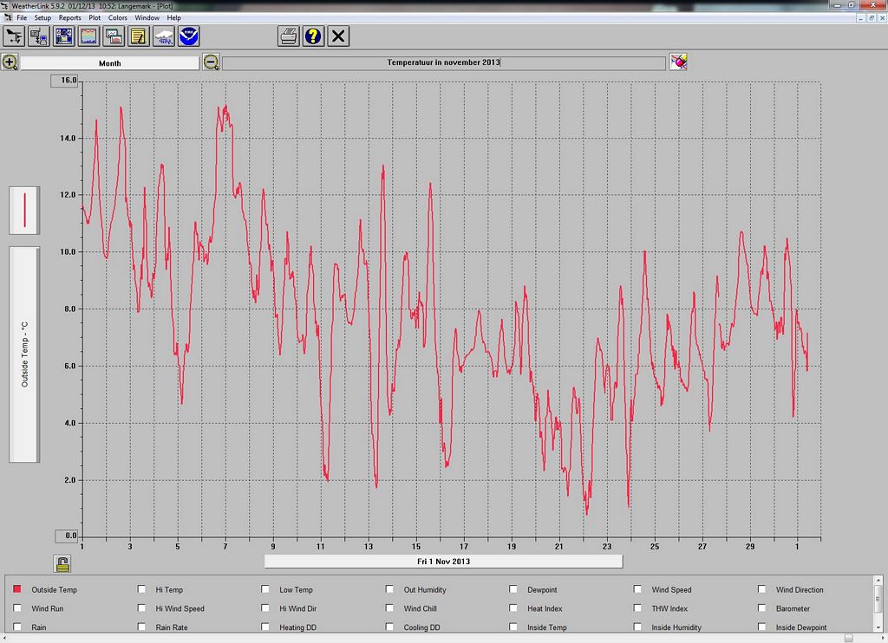Toggle the padlock lock icon below the axis
The width and height of the screenshot is (888, 643).
click(x=62, y=564)
